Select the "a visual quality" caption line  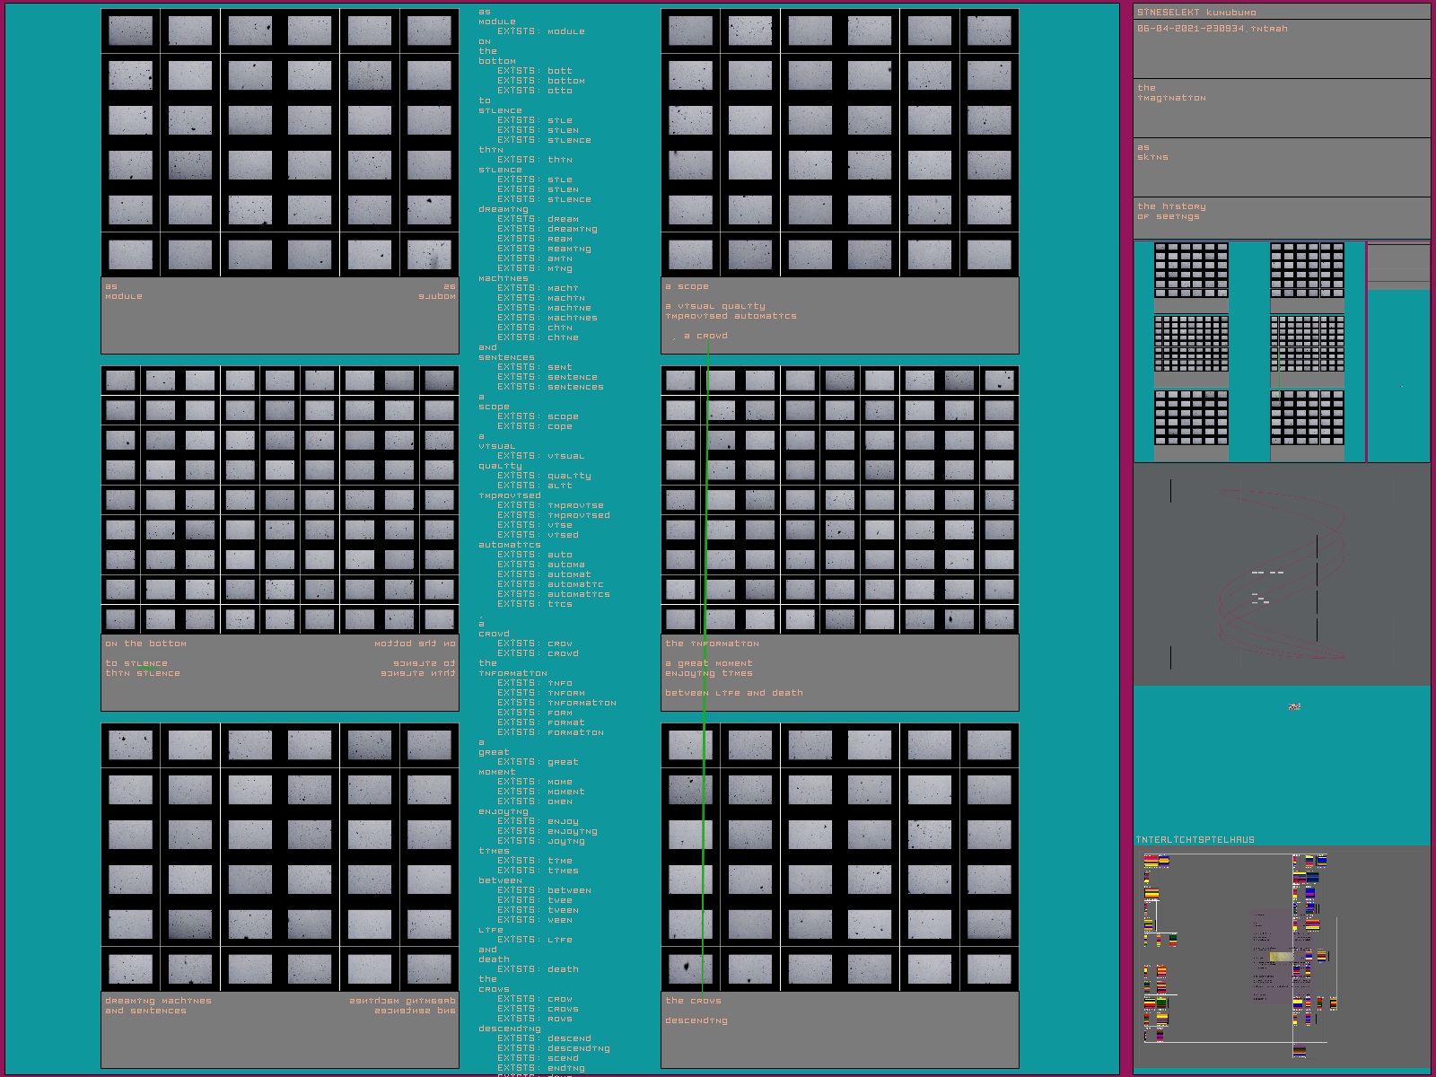[x=715, y=306]
